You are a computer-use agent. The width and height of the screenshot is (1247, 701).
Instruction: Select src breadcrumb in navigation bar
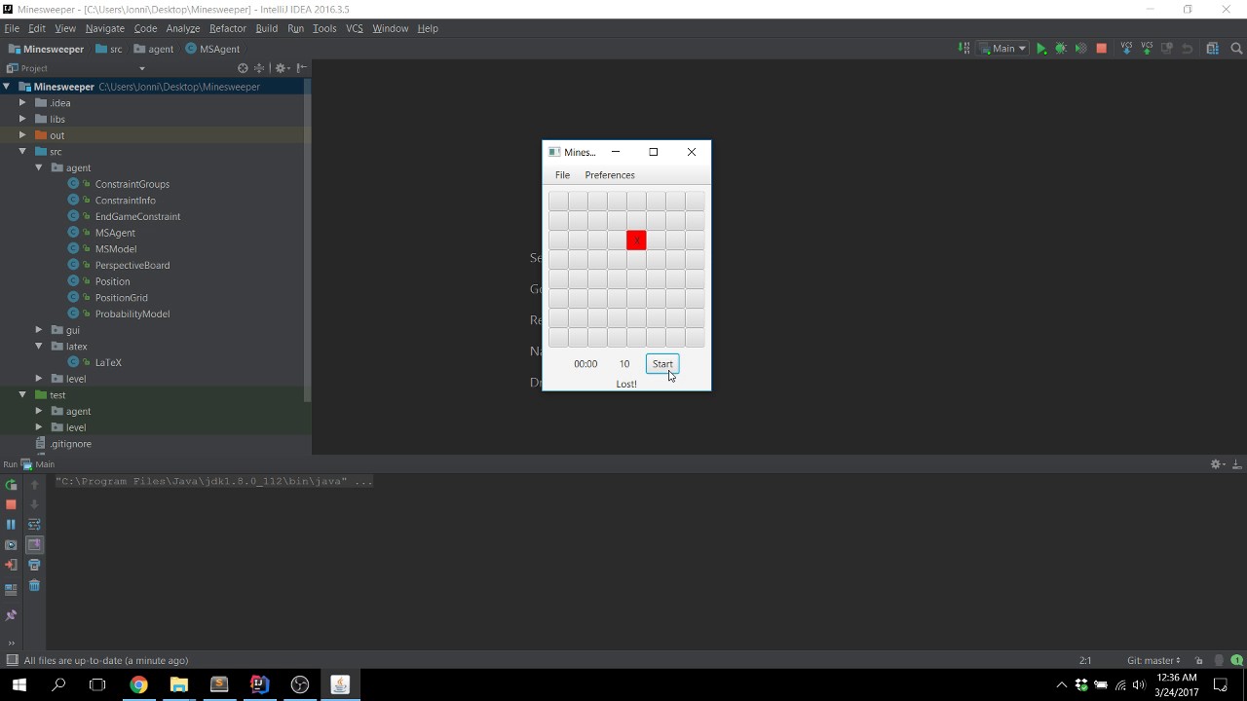(109, 49)
